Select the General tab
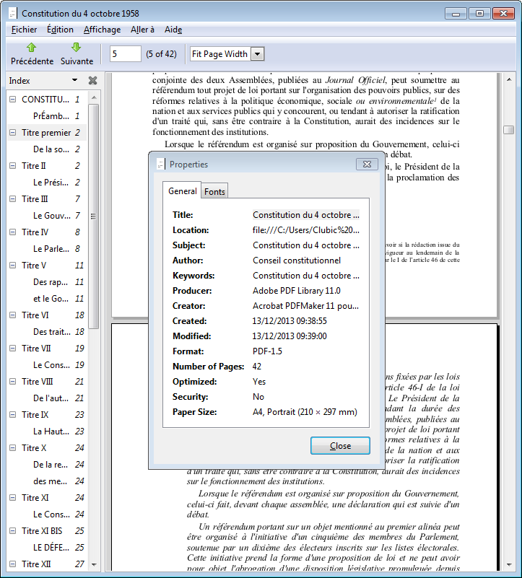This screenshot has width=522, height=578. [x=182, y=191]
